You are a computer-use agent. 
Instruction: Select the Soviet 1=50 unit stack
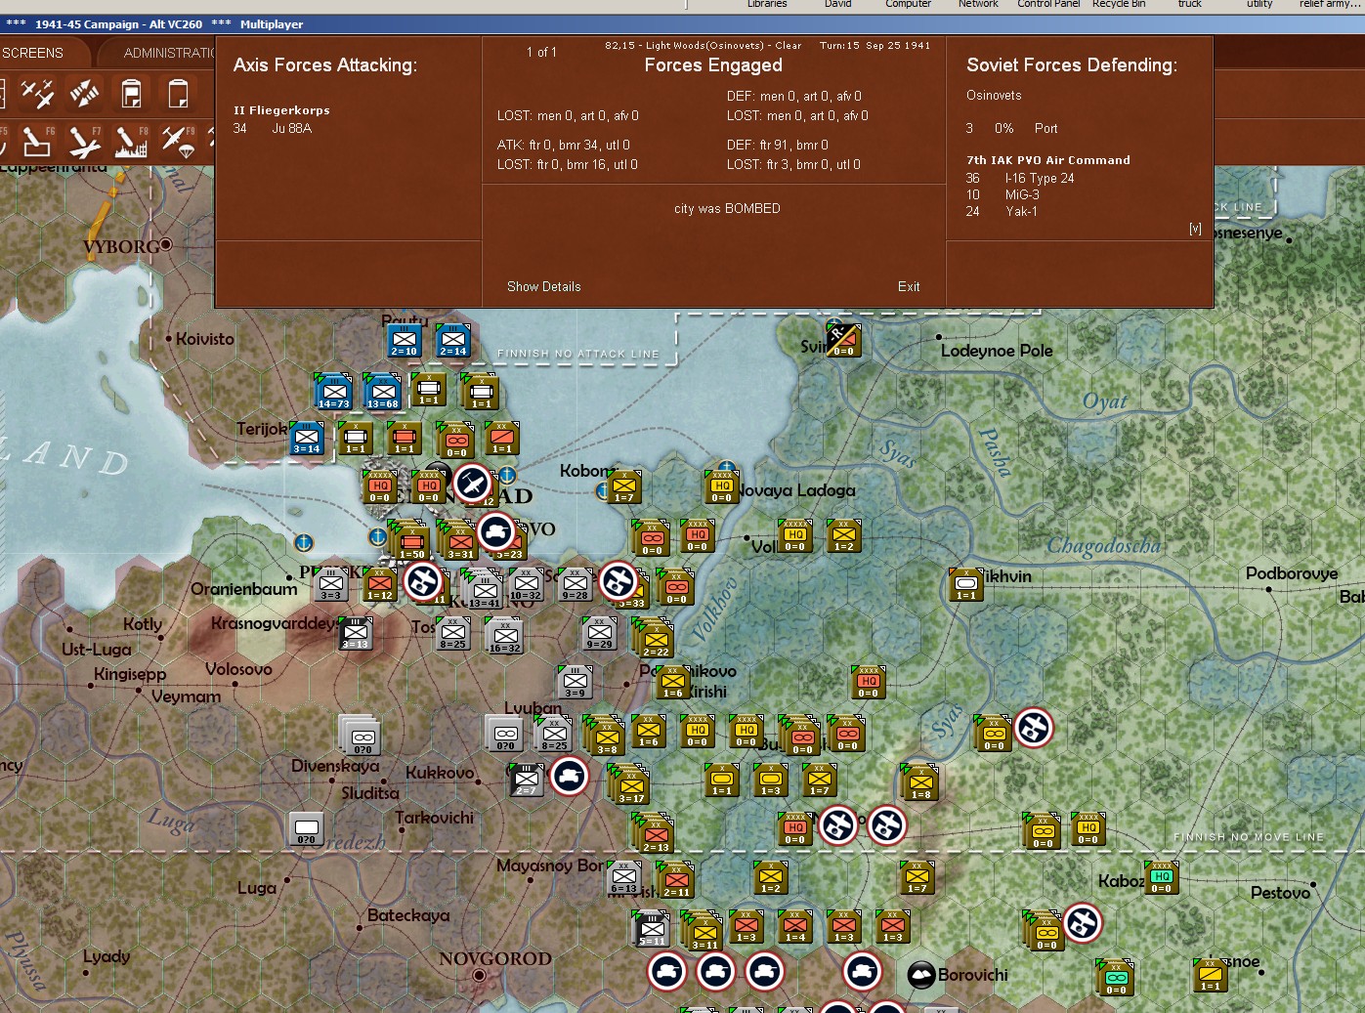410,540
